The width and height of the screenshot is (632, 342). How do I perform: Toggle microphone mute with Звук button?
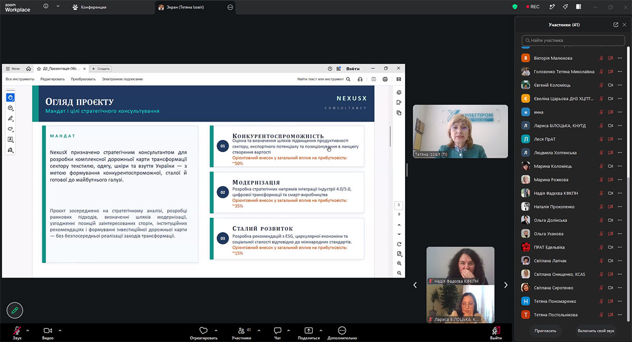pyautogui.click(x=17, y=333)
